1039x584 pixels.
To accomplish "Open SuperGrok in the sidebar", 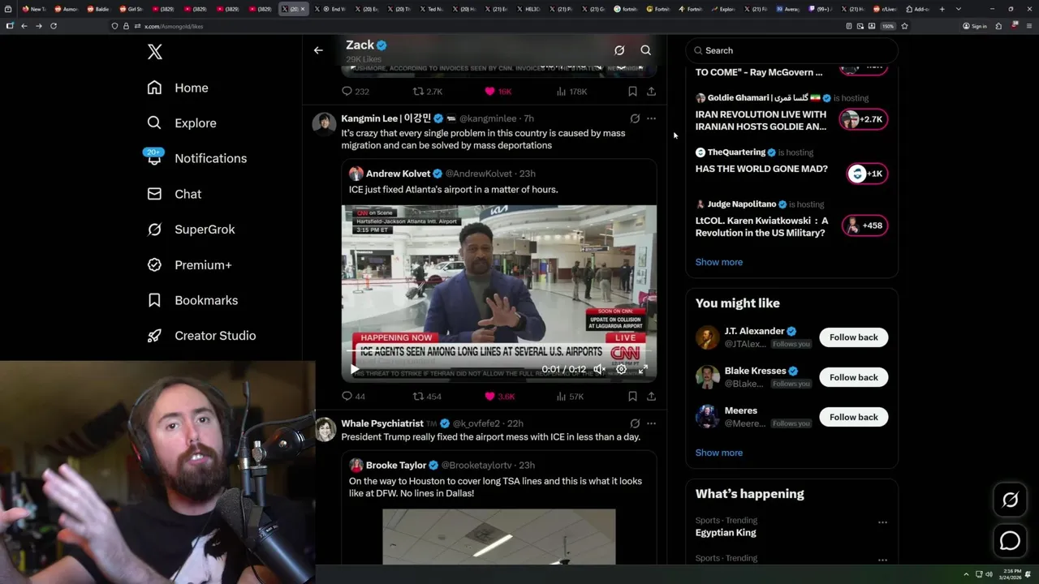I will coord(191,230).
